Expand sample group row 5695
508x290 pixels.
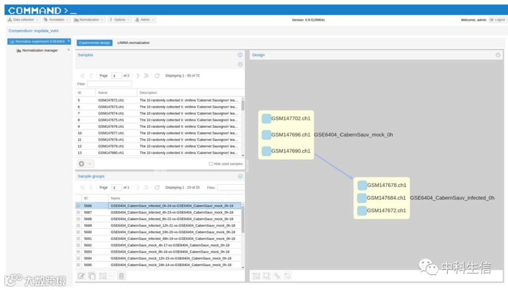click(78, 265)
